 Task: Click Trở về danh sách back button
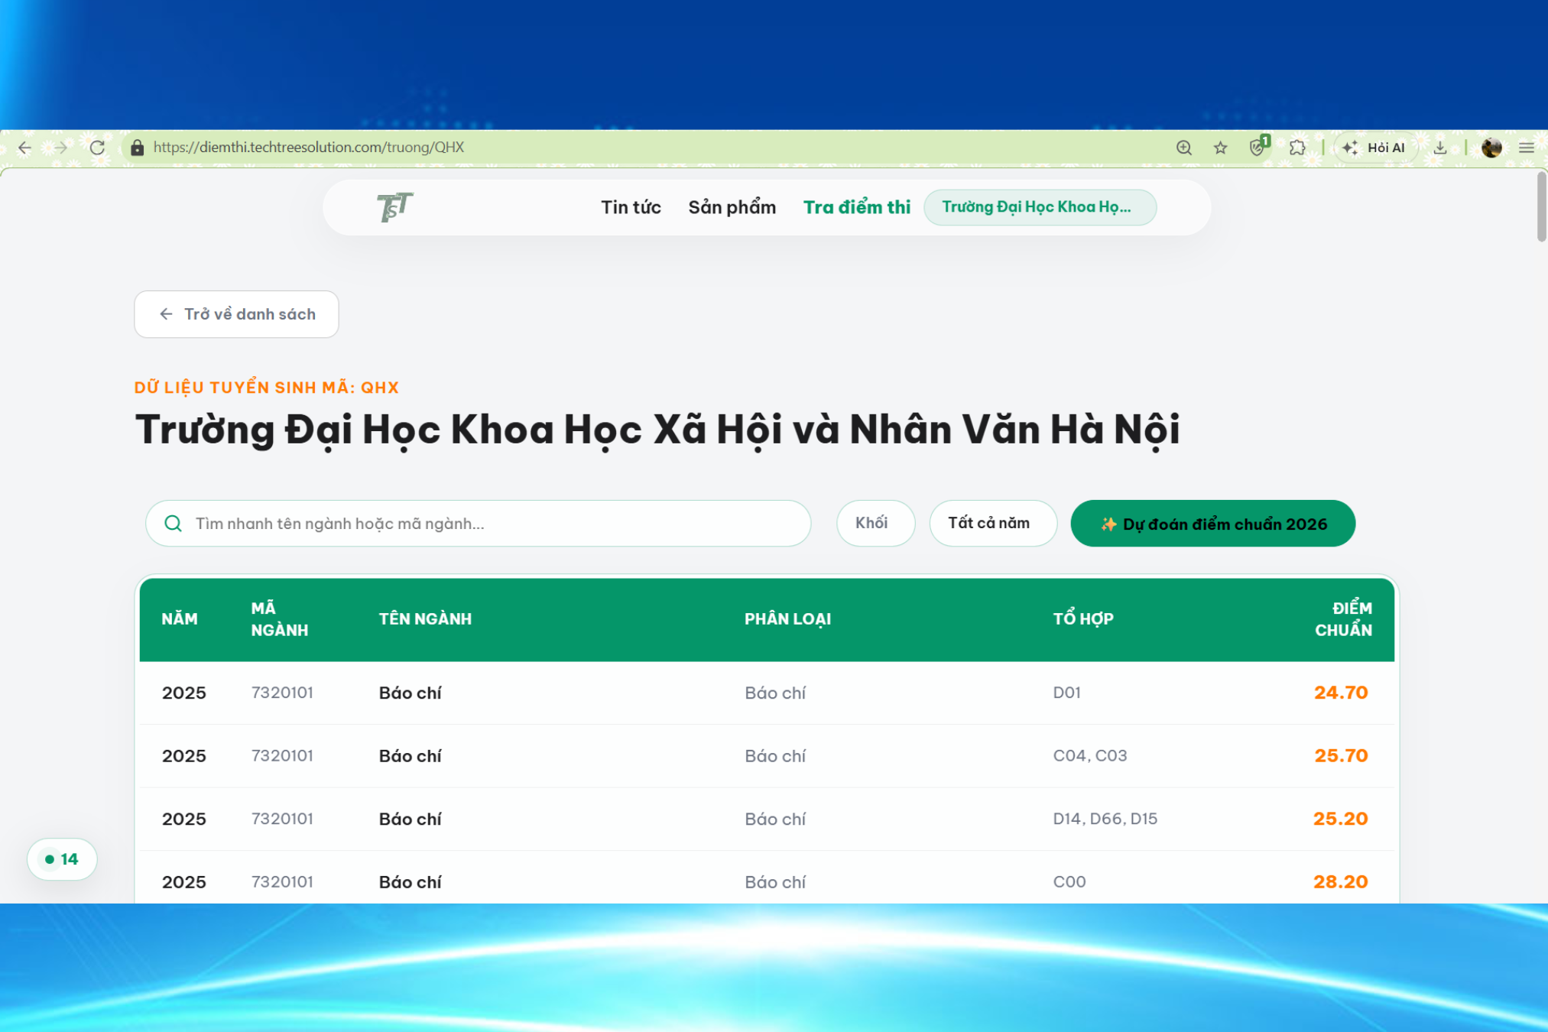click(236, 314)
